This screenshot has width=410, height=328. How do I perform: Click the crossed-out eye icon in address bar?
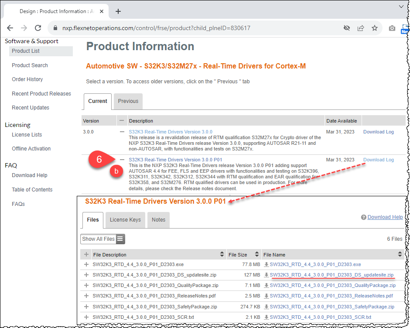click(x=347, y=28)
